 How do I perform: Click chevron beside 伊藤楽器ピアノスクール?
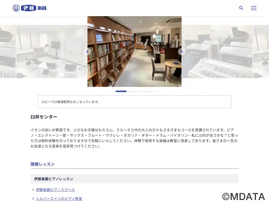coord(33,190)
